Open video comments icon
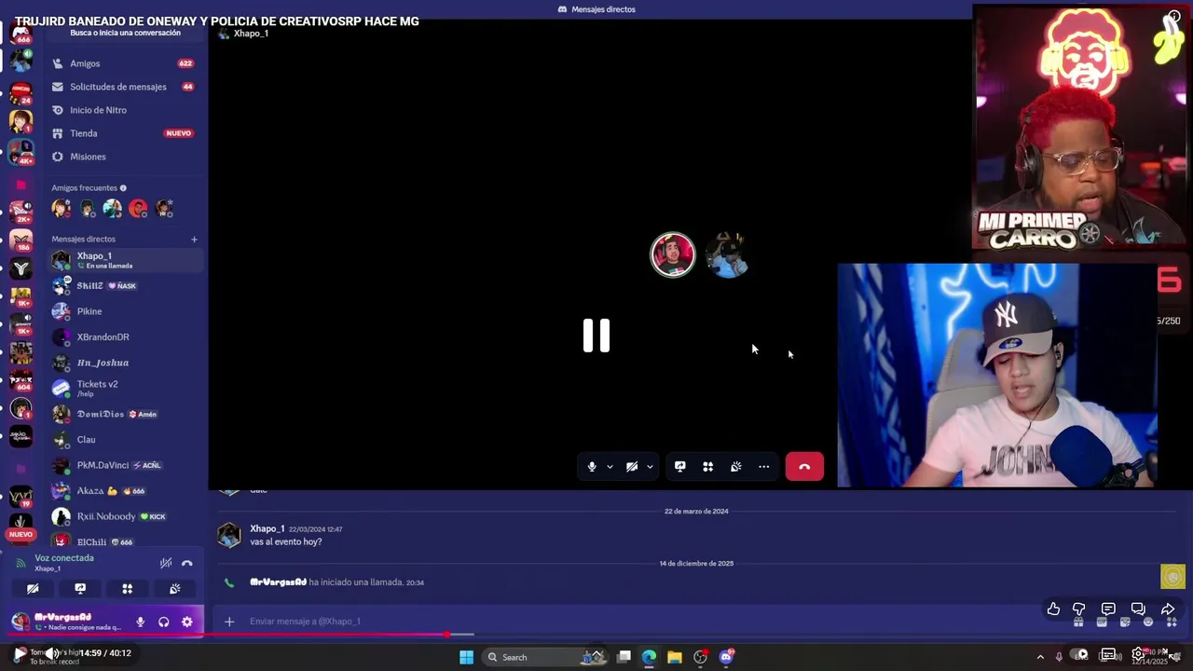Image resolution: width=1193 pixels, height=671 pixels. 1108,609
